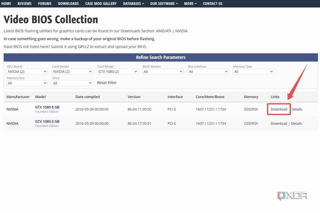Expand the DATABASES menu
This screenshot has height=213, width=320.
[133, 3]
